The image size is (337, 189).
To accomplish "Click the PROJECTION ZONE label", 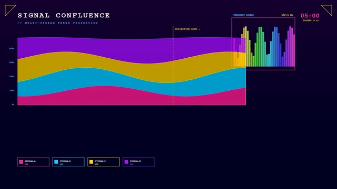I will tap(187, 29).
